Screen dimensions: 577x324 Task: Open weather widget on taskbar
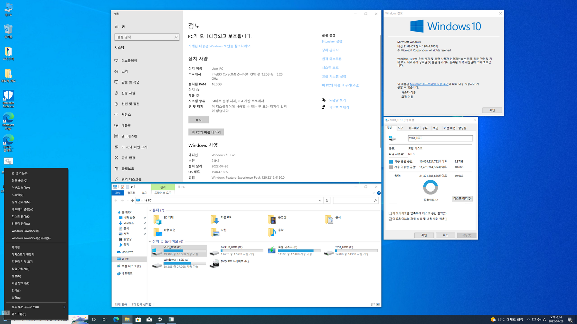(x=507, y=319)
